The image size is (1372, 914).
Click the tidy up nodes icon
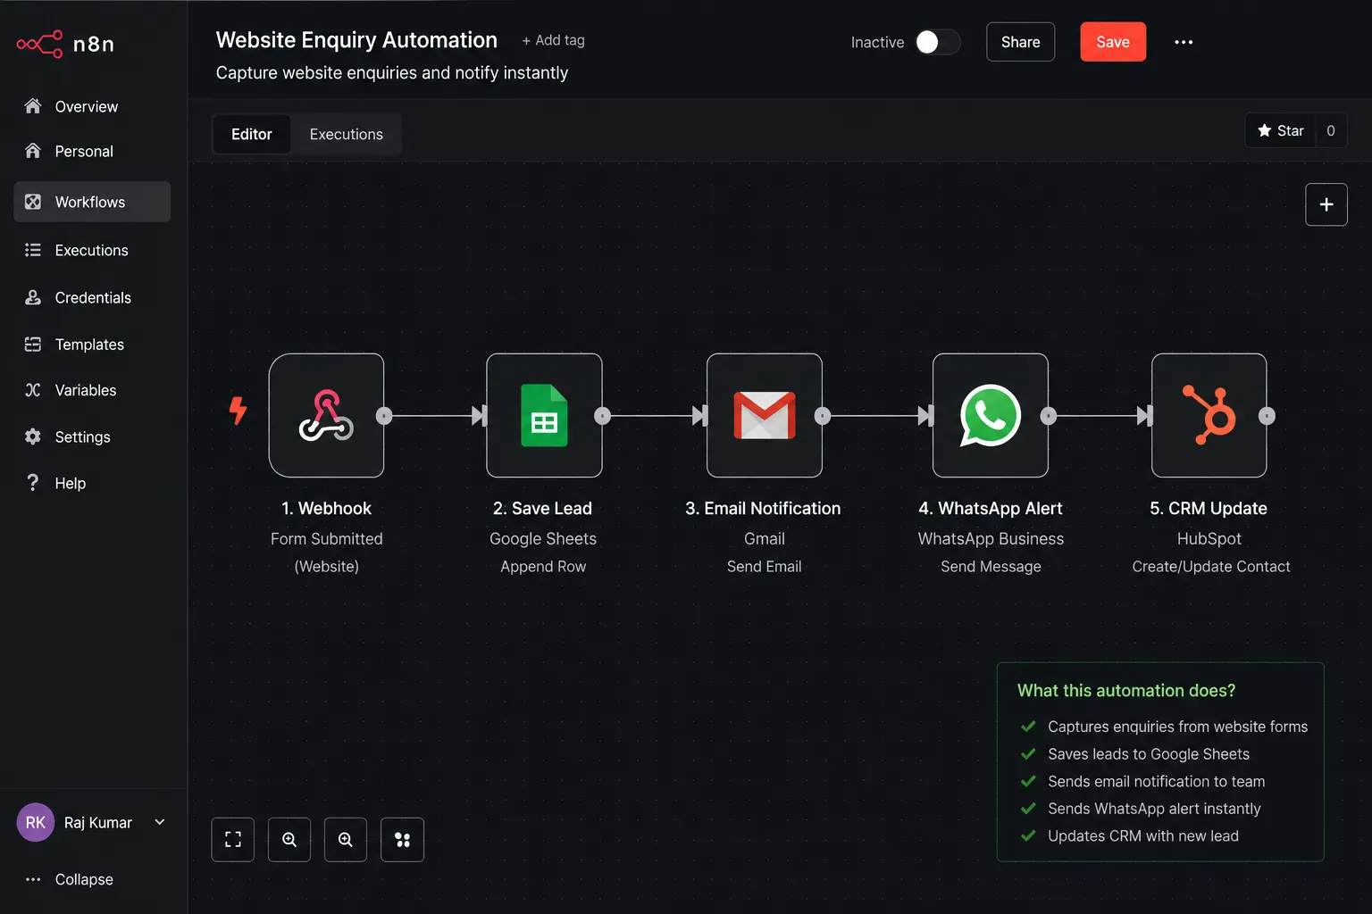tap(403, 840)
